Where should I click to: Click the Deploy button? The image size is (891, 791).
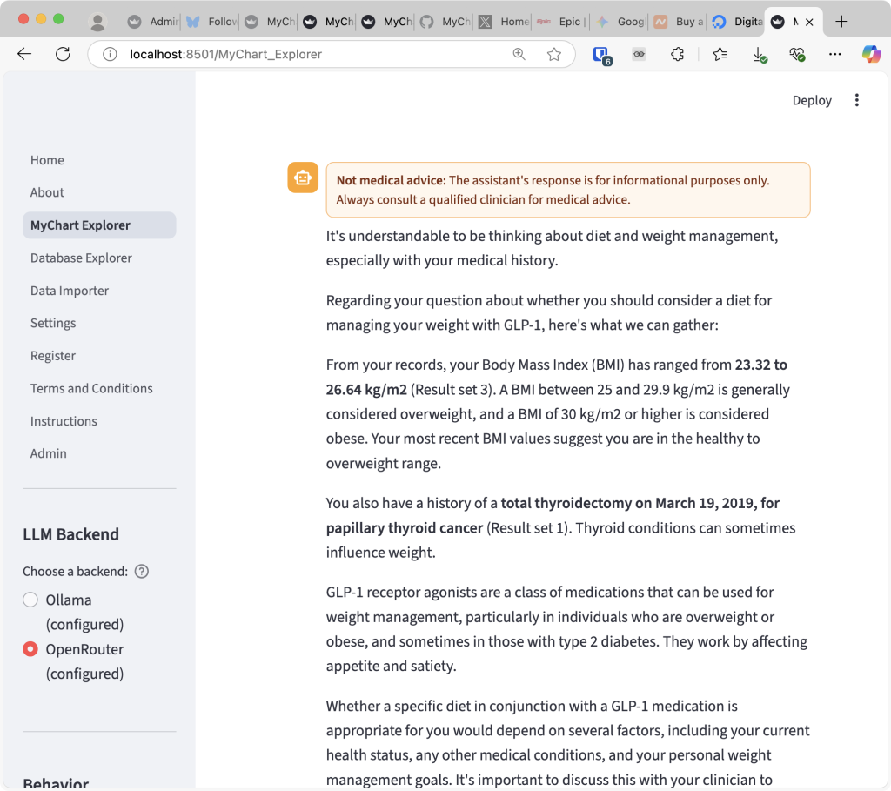[x=812, y=100]
